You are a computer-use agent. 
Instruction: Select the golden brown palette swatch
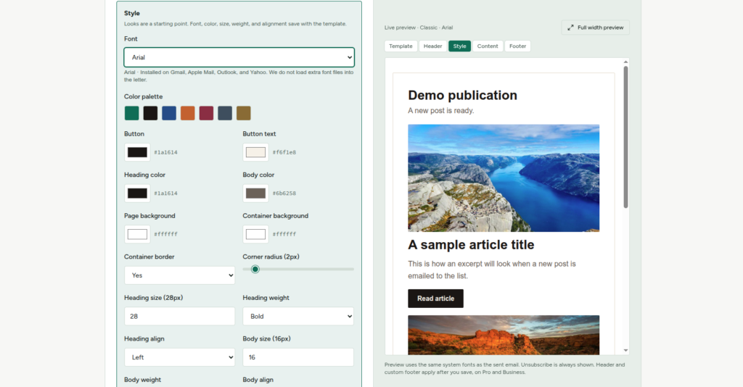(244, 113)
